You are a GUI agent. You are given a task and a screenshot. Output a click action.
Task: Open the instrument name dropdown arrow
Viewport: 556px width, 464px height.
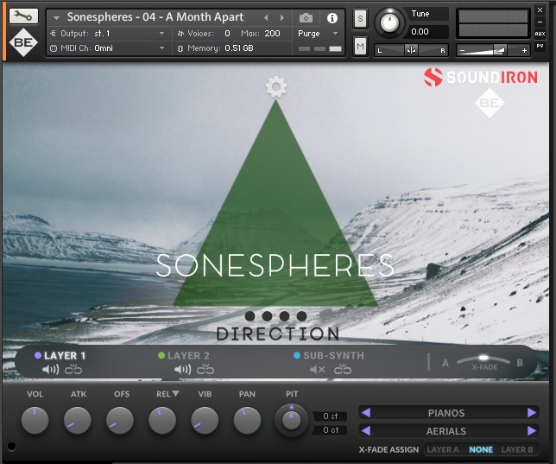(56, 17)
